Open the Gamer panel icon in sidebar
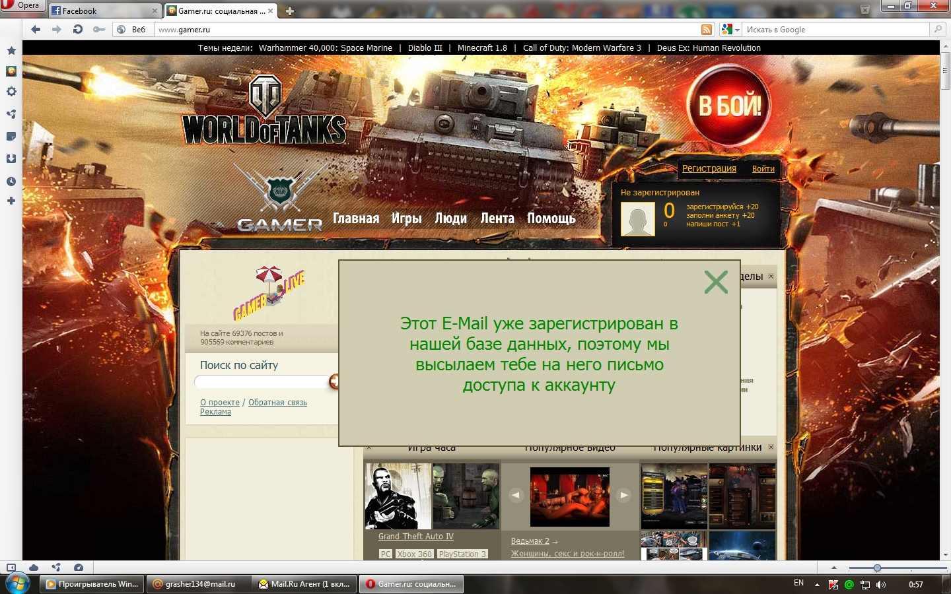The height and width of the screenshot is (594, 951). tap(11, 71)
